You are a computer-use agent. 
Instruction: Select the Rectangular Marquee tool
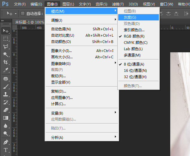(6, 38)
